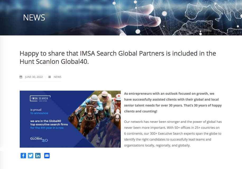Click the calendar icon beside the date
The image size is (242, 169).
point(21,77)
